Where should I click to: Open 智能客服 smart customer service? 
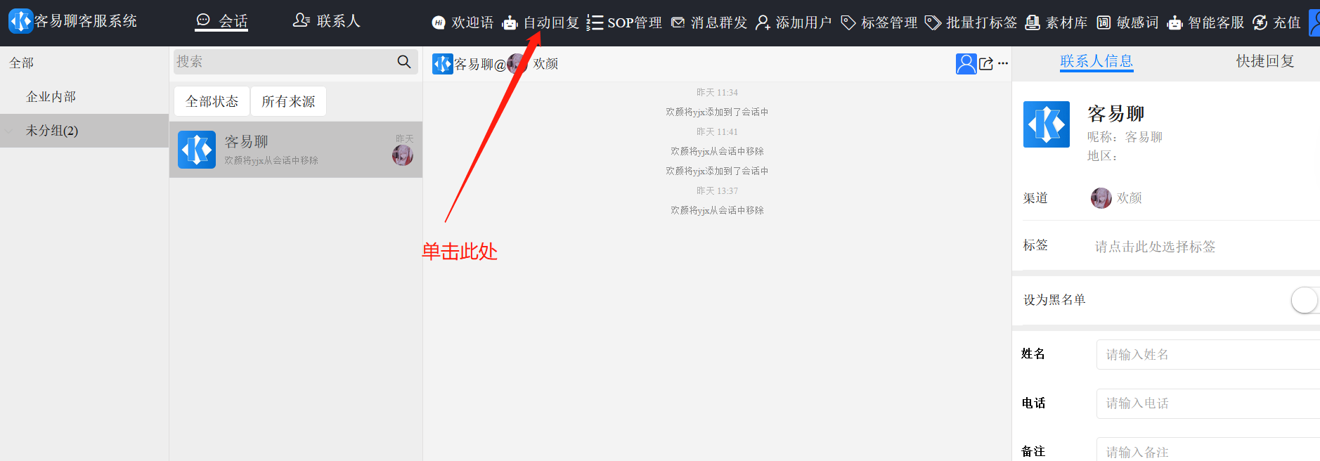1205,22
